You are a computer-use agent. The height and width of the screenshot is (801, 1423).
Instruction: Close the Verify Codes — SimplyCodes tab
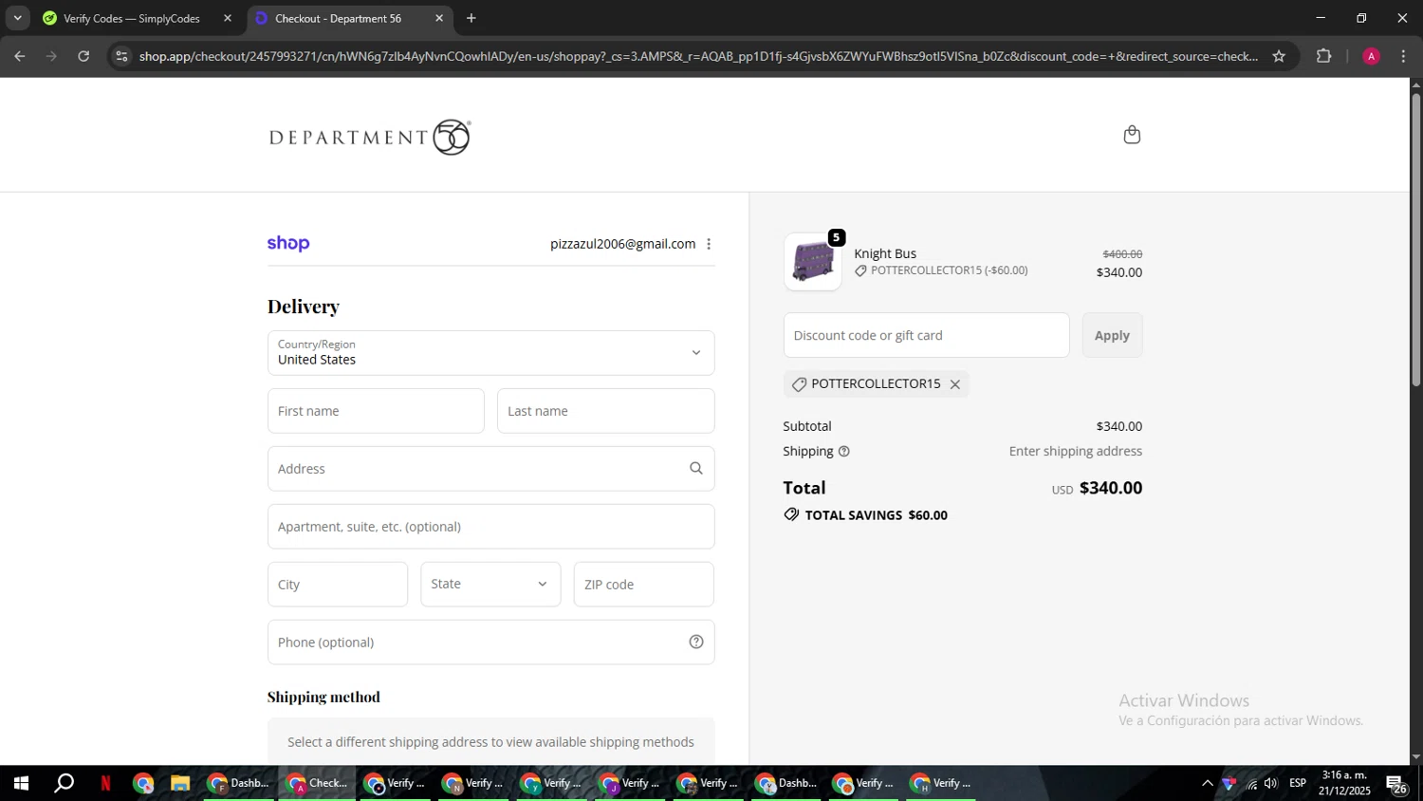click(228, 18)
